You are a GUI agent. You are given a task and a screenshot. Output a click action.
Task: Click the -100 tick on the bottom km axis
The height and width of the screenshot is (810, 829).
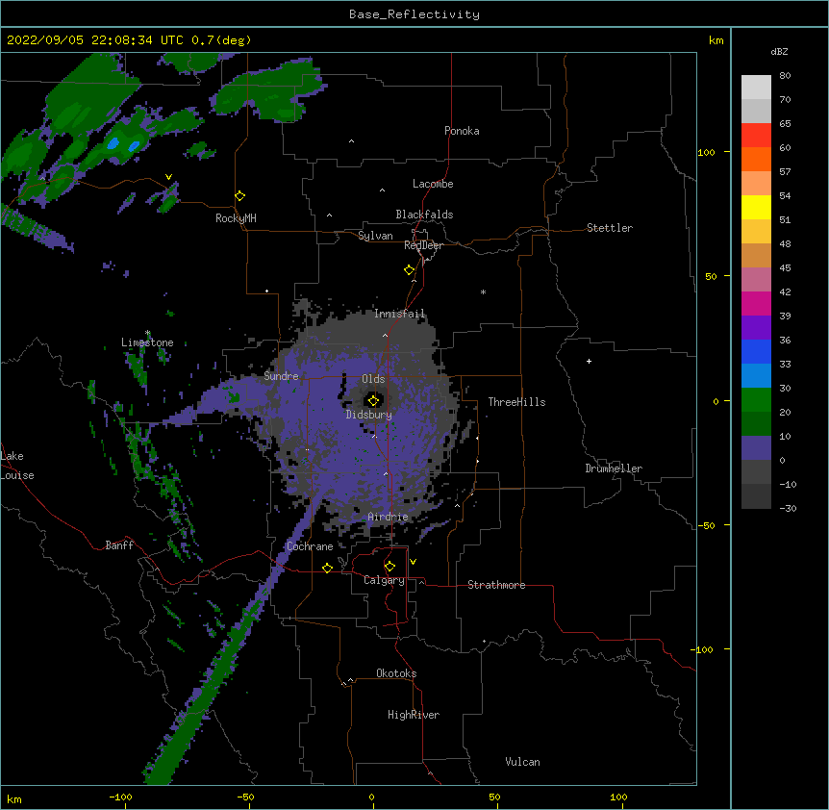point(120,797)
